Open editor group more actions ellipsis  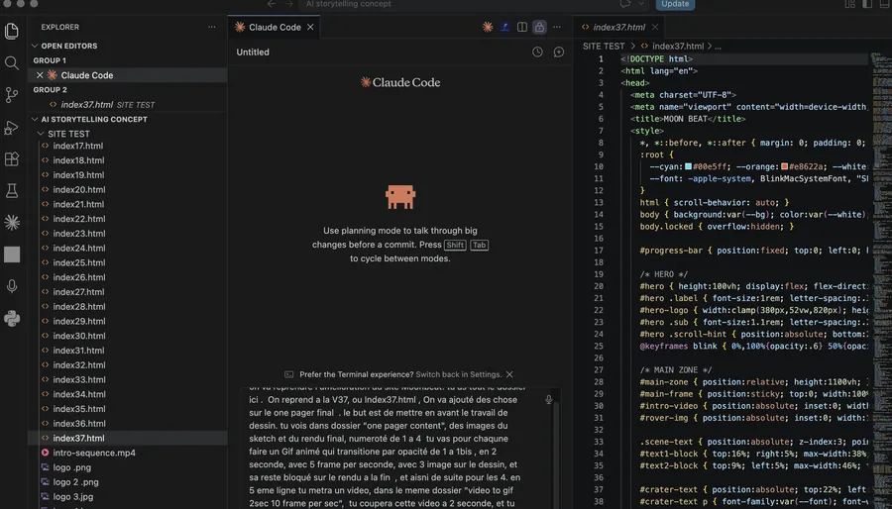(557, 27)
